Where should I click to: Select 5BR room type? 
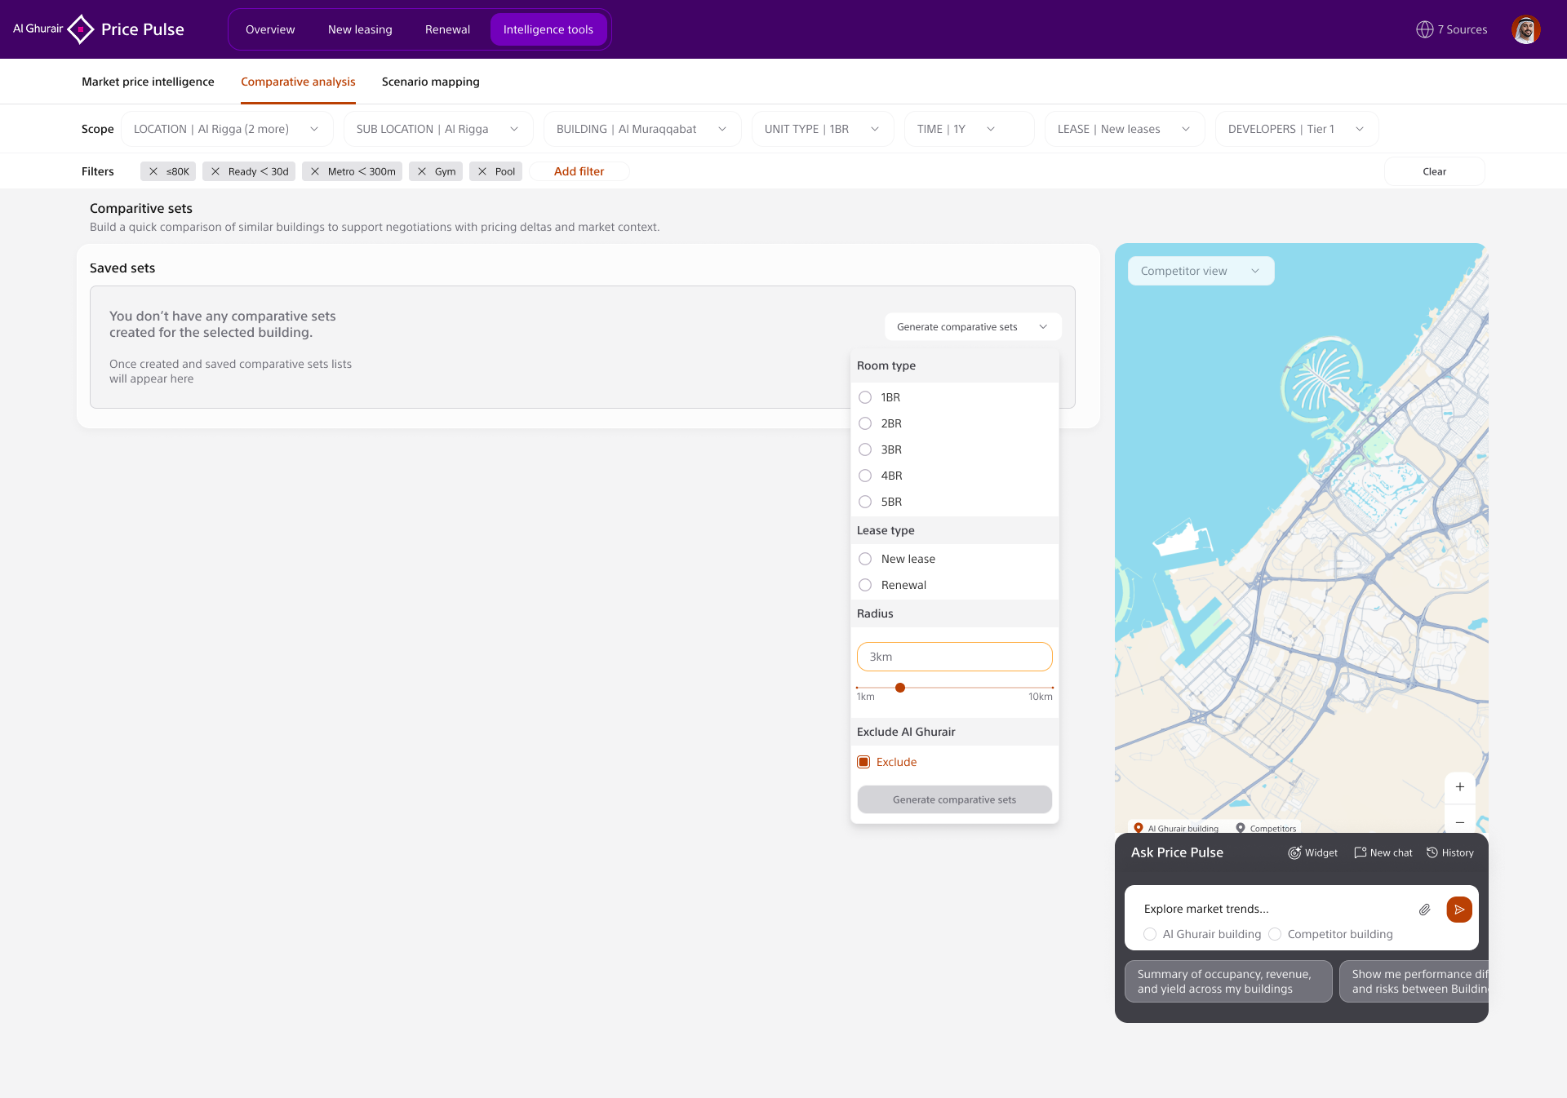coord(865,502)
